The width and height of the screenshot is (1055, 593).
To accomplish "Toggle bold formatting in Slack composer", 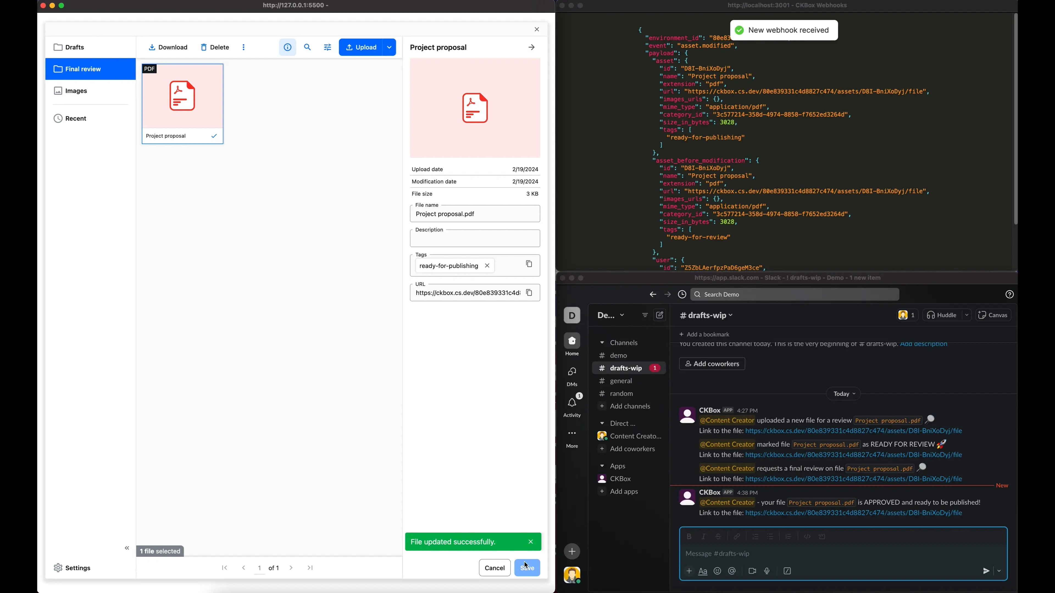I will coord(689,536).
